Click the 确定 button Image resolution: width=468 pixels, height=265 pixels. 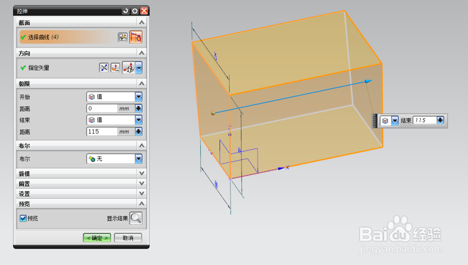pos(97,238)
